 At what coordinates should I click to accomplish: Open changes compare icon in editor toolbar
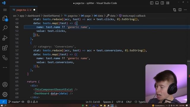pyautogui.click(x=175, y=10)
